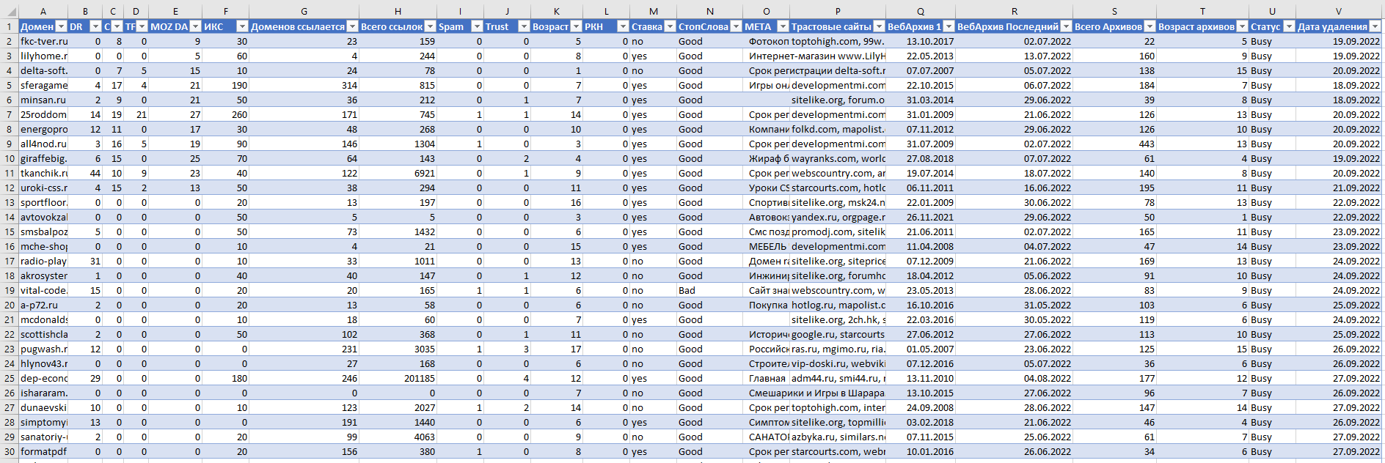This screenshot has width=1385, height=463.
Task: Open the Spam column filter dropdown
Action: click(476, 26)
